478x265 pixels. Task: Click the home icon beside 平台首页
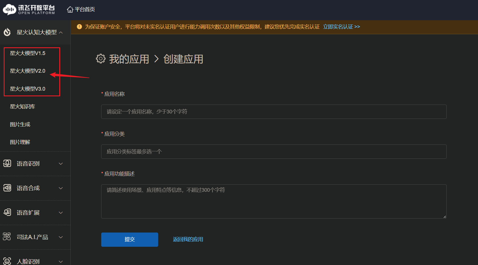click(70, 9)
